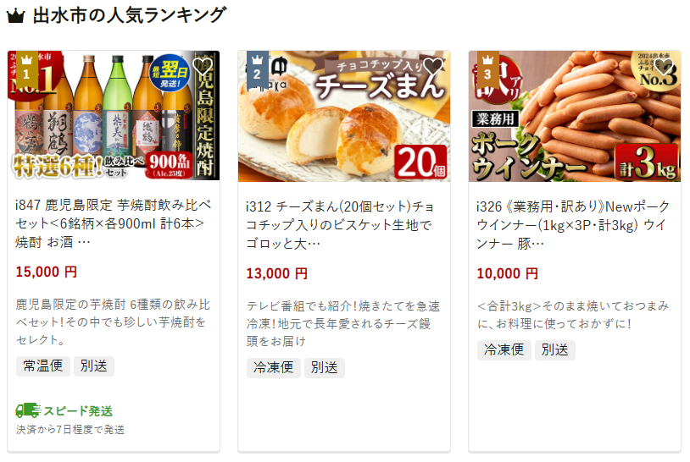Click the rank 1 crown badge
This screenshot has width=690, height=462.
[x=26, y=70]
